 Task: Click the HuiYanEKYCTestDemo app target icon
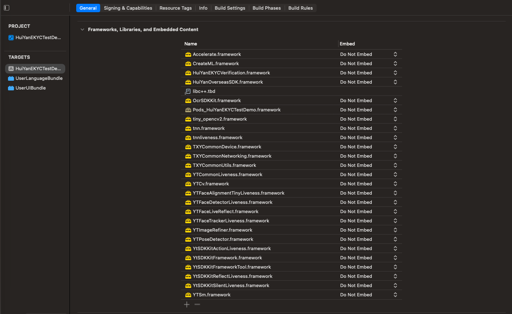click(x=11, y=69)
